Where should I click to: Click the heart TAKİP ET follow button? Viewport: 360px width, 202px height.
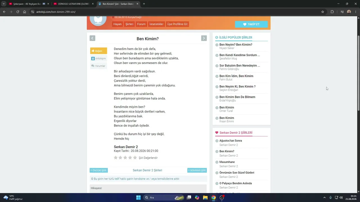[x=251, y=24]
